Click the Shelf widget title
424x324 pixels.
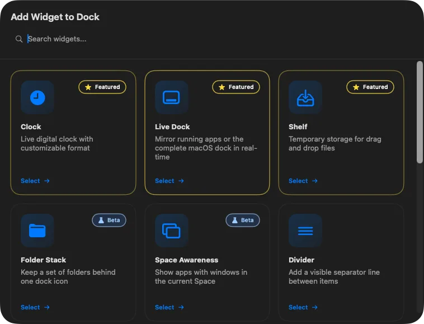(x=298, y=126)
